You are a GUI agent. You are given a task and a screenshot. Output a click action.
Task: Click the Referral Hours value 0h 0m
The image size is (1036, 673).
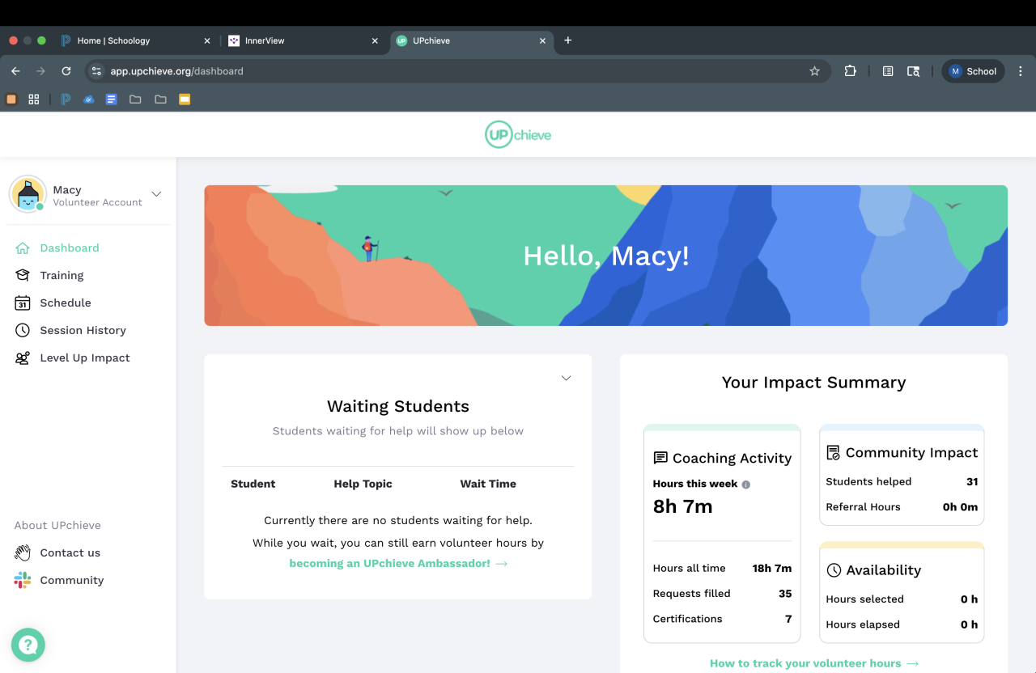pyautogui.click(x=960, y=507)
